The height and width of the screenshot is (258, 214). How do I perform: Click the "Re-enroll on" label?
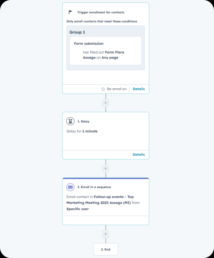point(117,89)
